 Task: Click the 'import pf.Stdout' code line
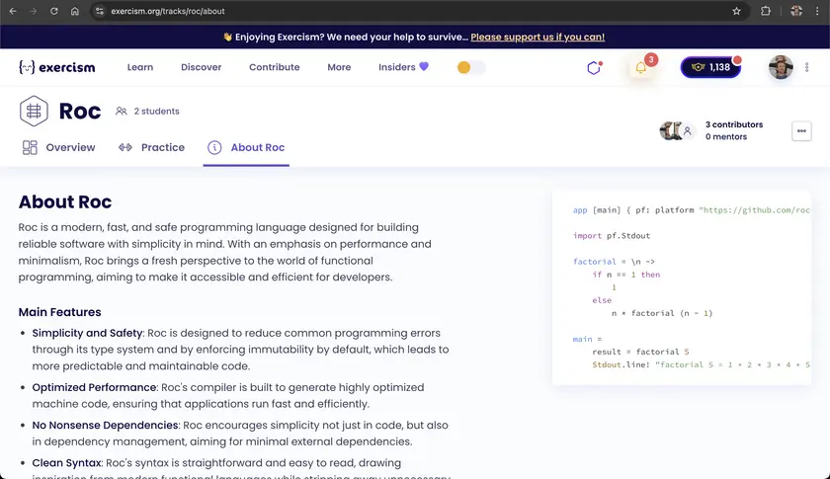[x=612, y=236]
